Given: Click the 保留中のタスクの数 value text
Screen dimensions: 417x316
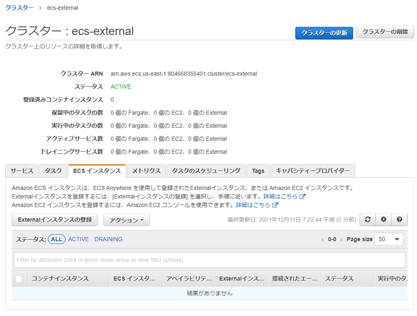Looking at the screenshot, I should 169,113.
